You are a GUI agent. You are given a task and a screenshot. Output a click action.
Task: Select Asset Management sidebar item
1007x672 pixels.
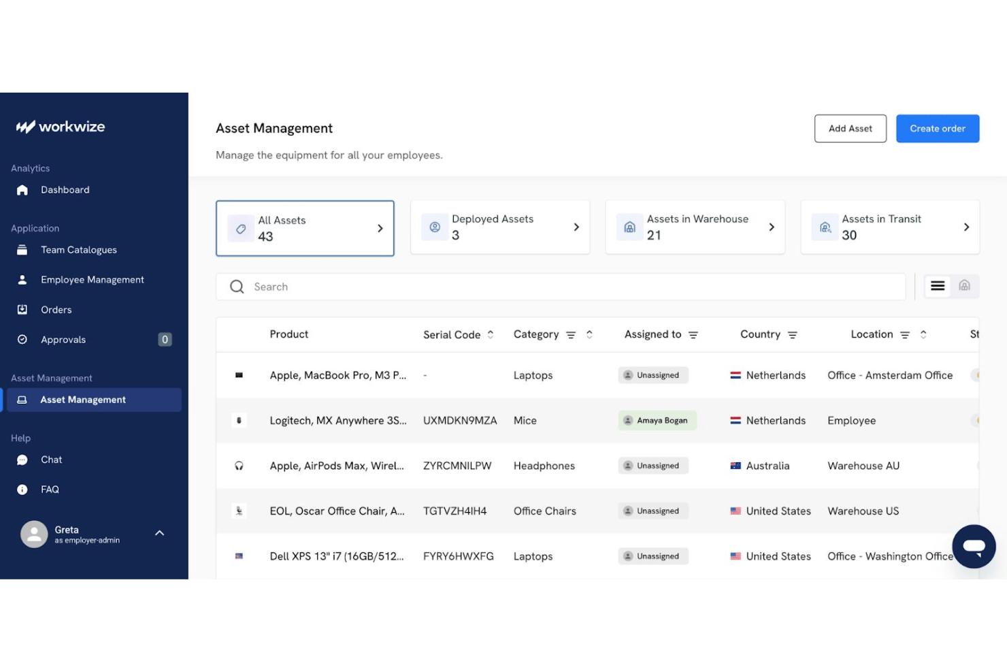(94, 400)
